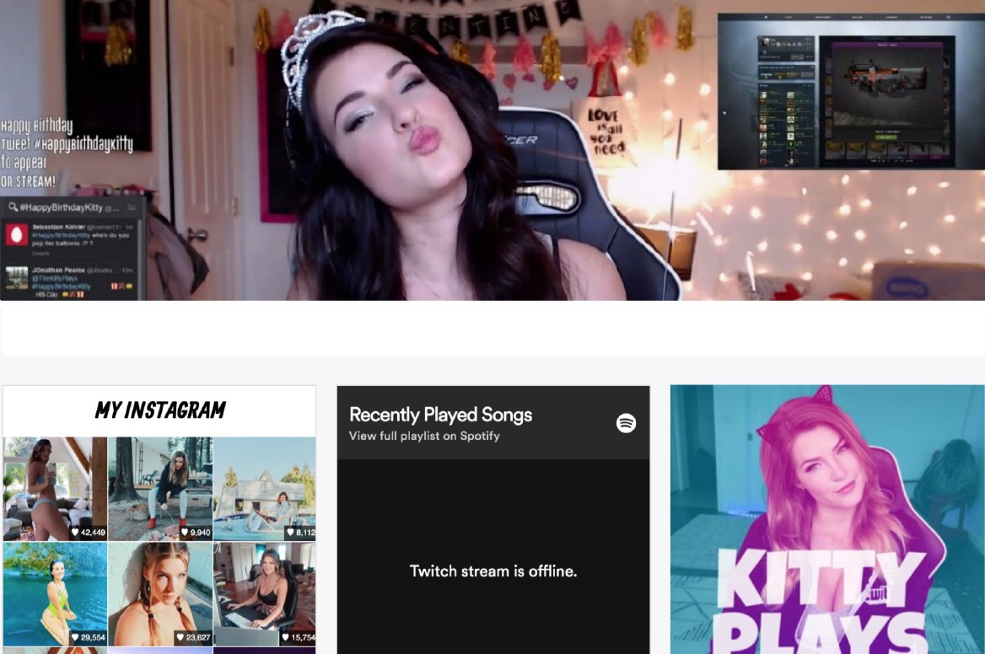Click JOnathan Pearce's avatar thumbnail
The height and width of the screenshot is (654, 985).
pyautogui.click(x=17, y=277)
